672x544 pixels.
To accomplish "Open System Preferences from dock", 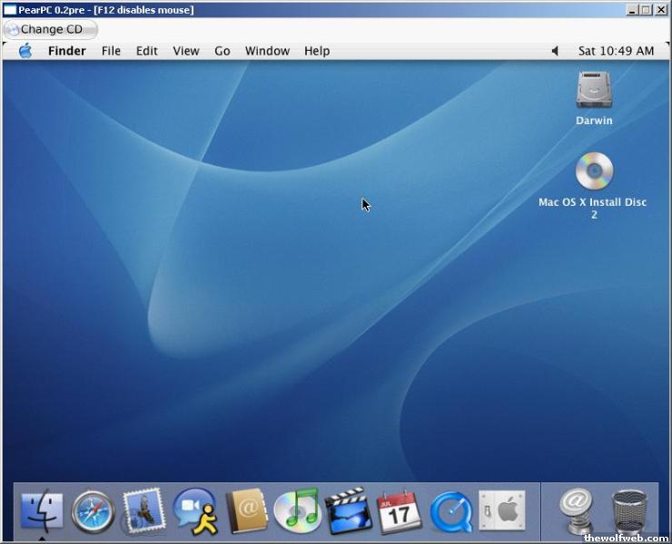I will pos(501,511).
